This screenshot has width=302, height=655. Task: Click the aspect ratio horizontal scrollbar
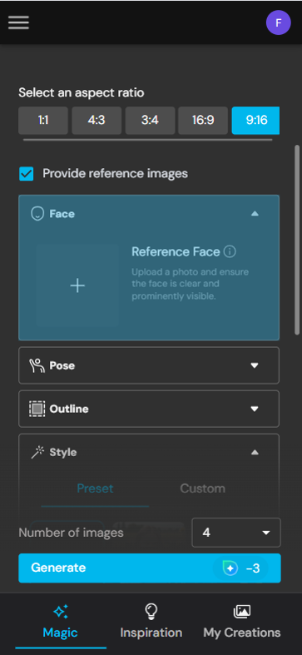(147, 140)
